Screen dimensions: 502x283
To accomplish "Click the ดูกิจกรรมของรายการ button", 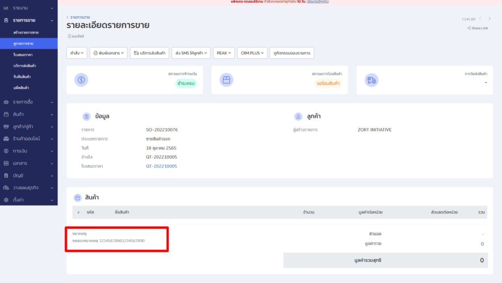I will pyautogui.click(x=292, y=53).
